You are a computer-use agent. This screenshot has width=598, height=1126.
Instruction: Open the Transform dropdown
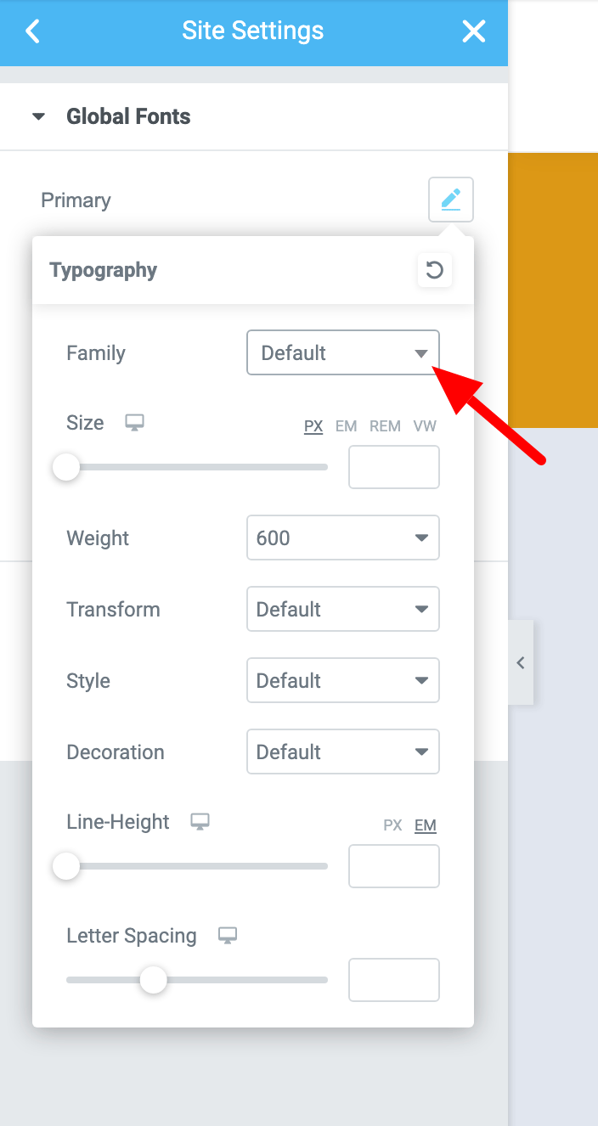pos(343,609)
